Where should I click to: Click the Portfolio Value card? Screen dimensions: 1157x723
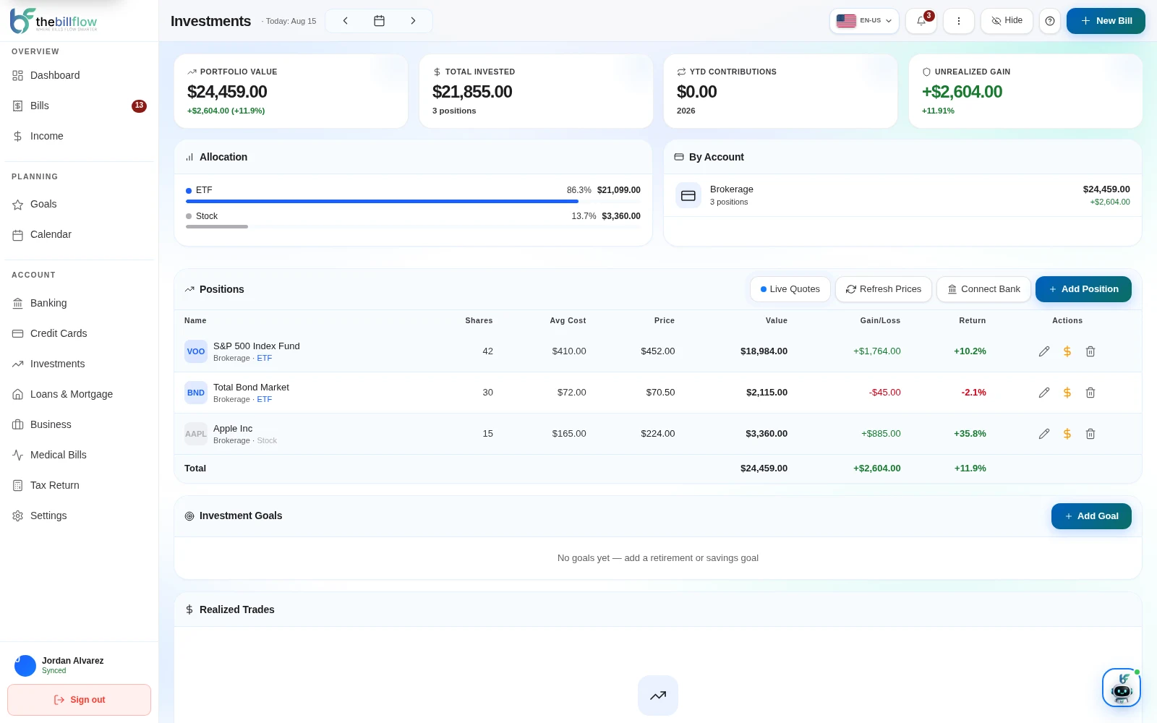291,91
